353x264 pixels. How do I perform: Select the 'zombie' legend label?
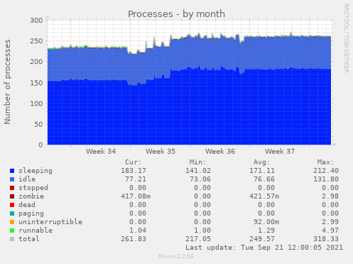pos(31,196)
